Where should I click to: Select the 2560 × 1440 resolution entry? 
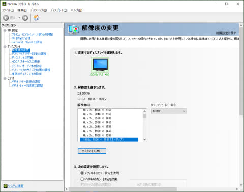97,122
